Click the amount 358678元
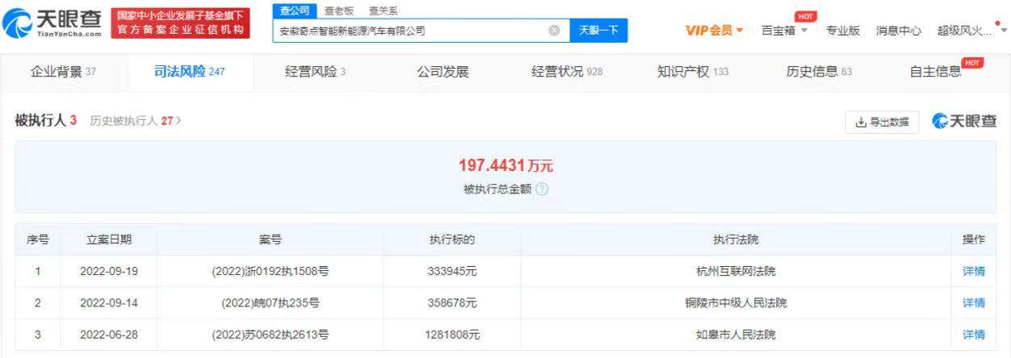The height and width of the screenshot is (358, 1011). coord(452,303)
